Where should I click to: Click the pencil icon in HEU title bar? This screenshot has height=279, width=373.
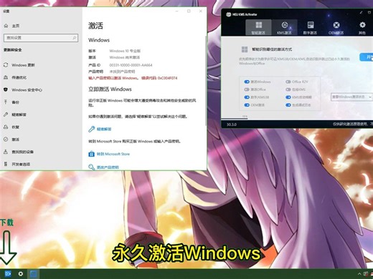361,12
